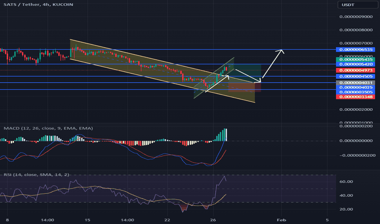The image size is (380, 224).
Task: Click the red 0.0000004973 current price label
Action: coord(356,70)
